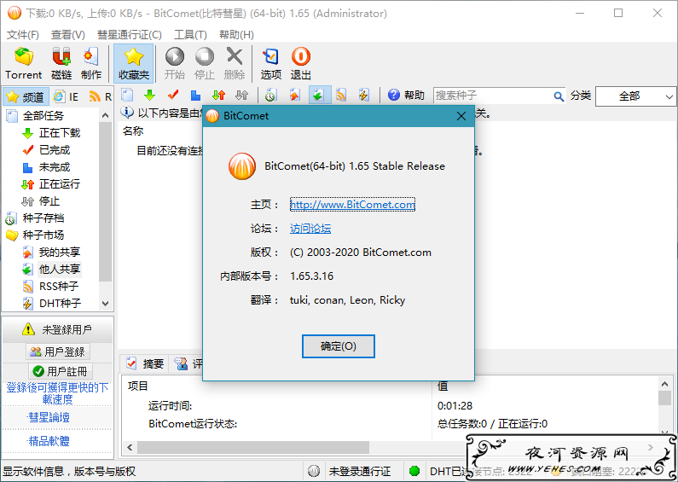The width and height of the screenshot is (678, 482).
Task: Click the red checkmark completed icon in secondary toolbar
Action: tap(173, 95)
